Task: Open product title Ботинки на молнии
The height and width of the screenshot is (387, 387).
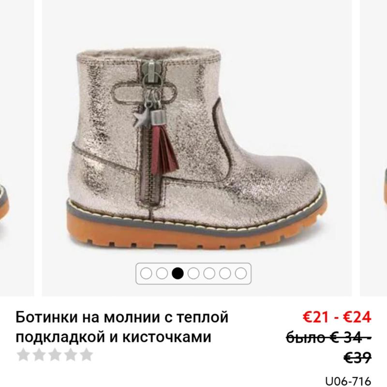Action: pos(122,327)
